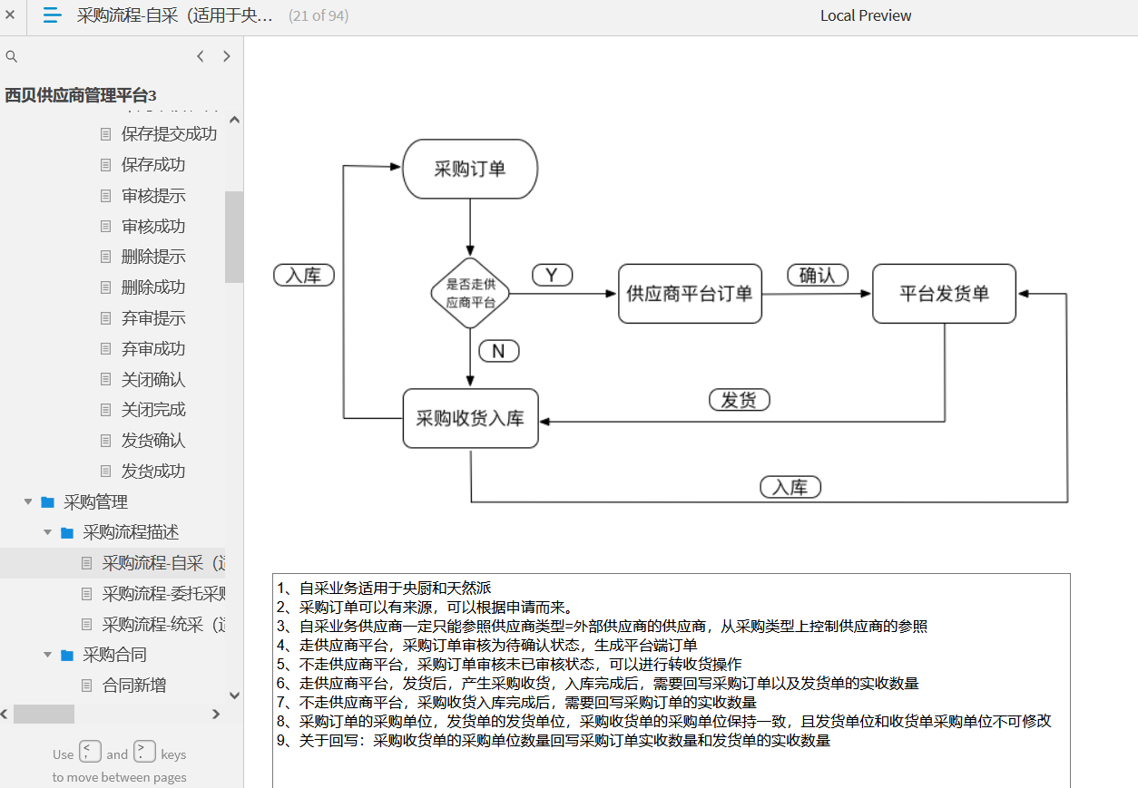Click the page counter (21 of 94)

click(319, 15)
